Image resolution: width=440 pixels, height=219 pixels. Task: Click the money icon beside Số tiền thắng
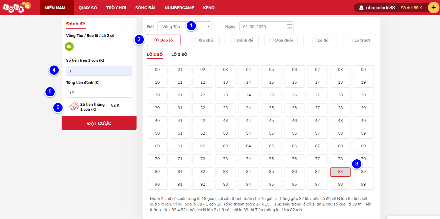point(73,107)
